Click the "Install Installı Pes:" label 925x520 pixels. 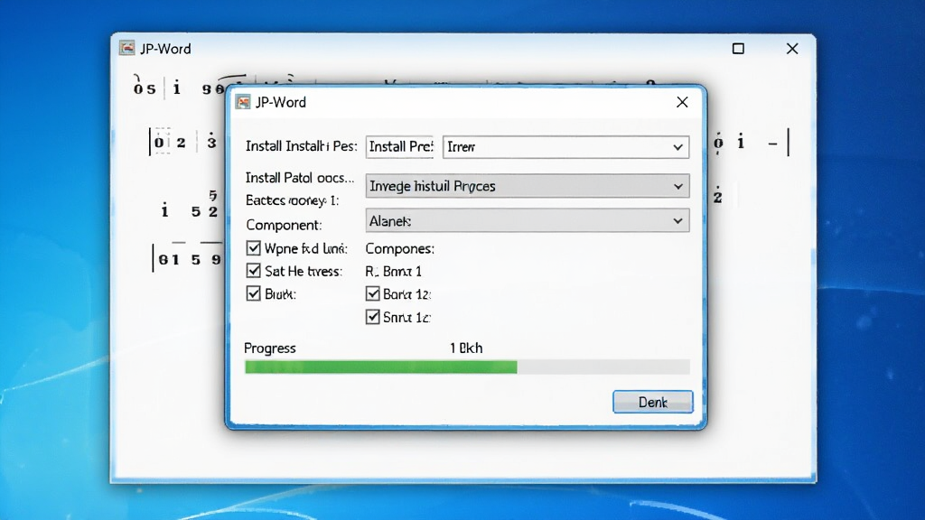(x=302, y=146)
